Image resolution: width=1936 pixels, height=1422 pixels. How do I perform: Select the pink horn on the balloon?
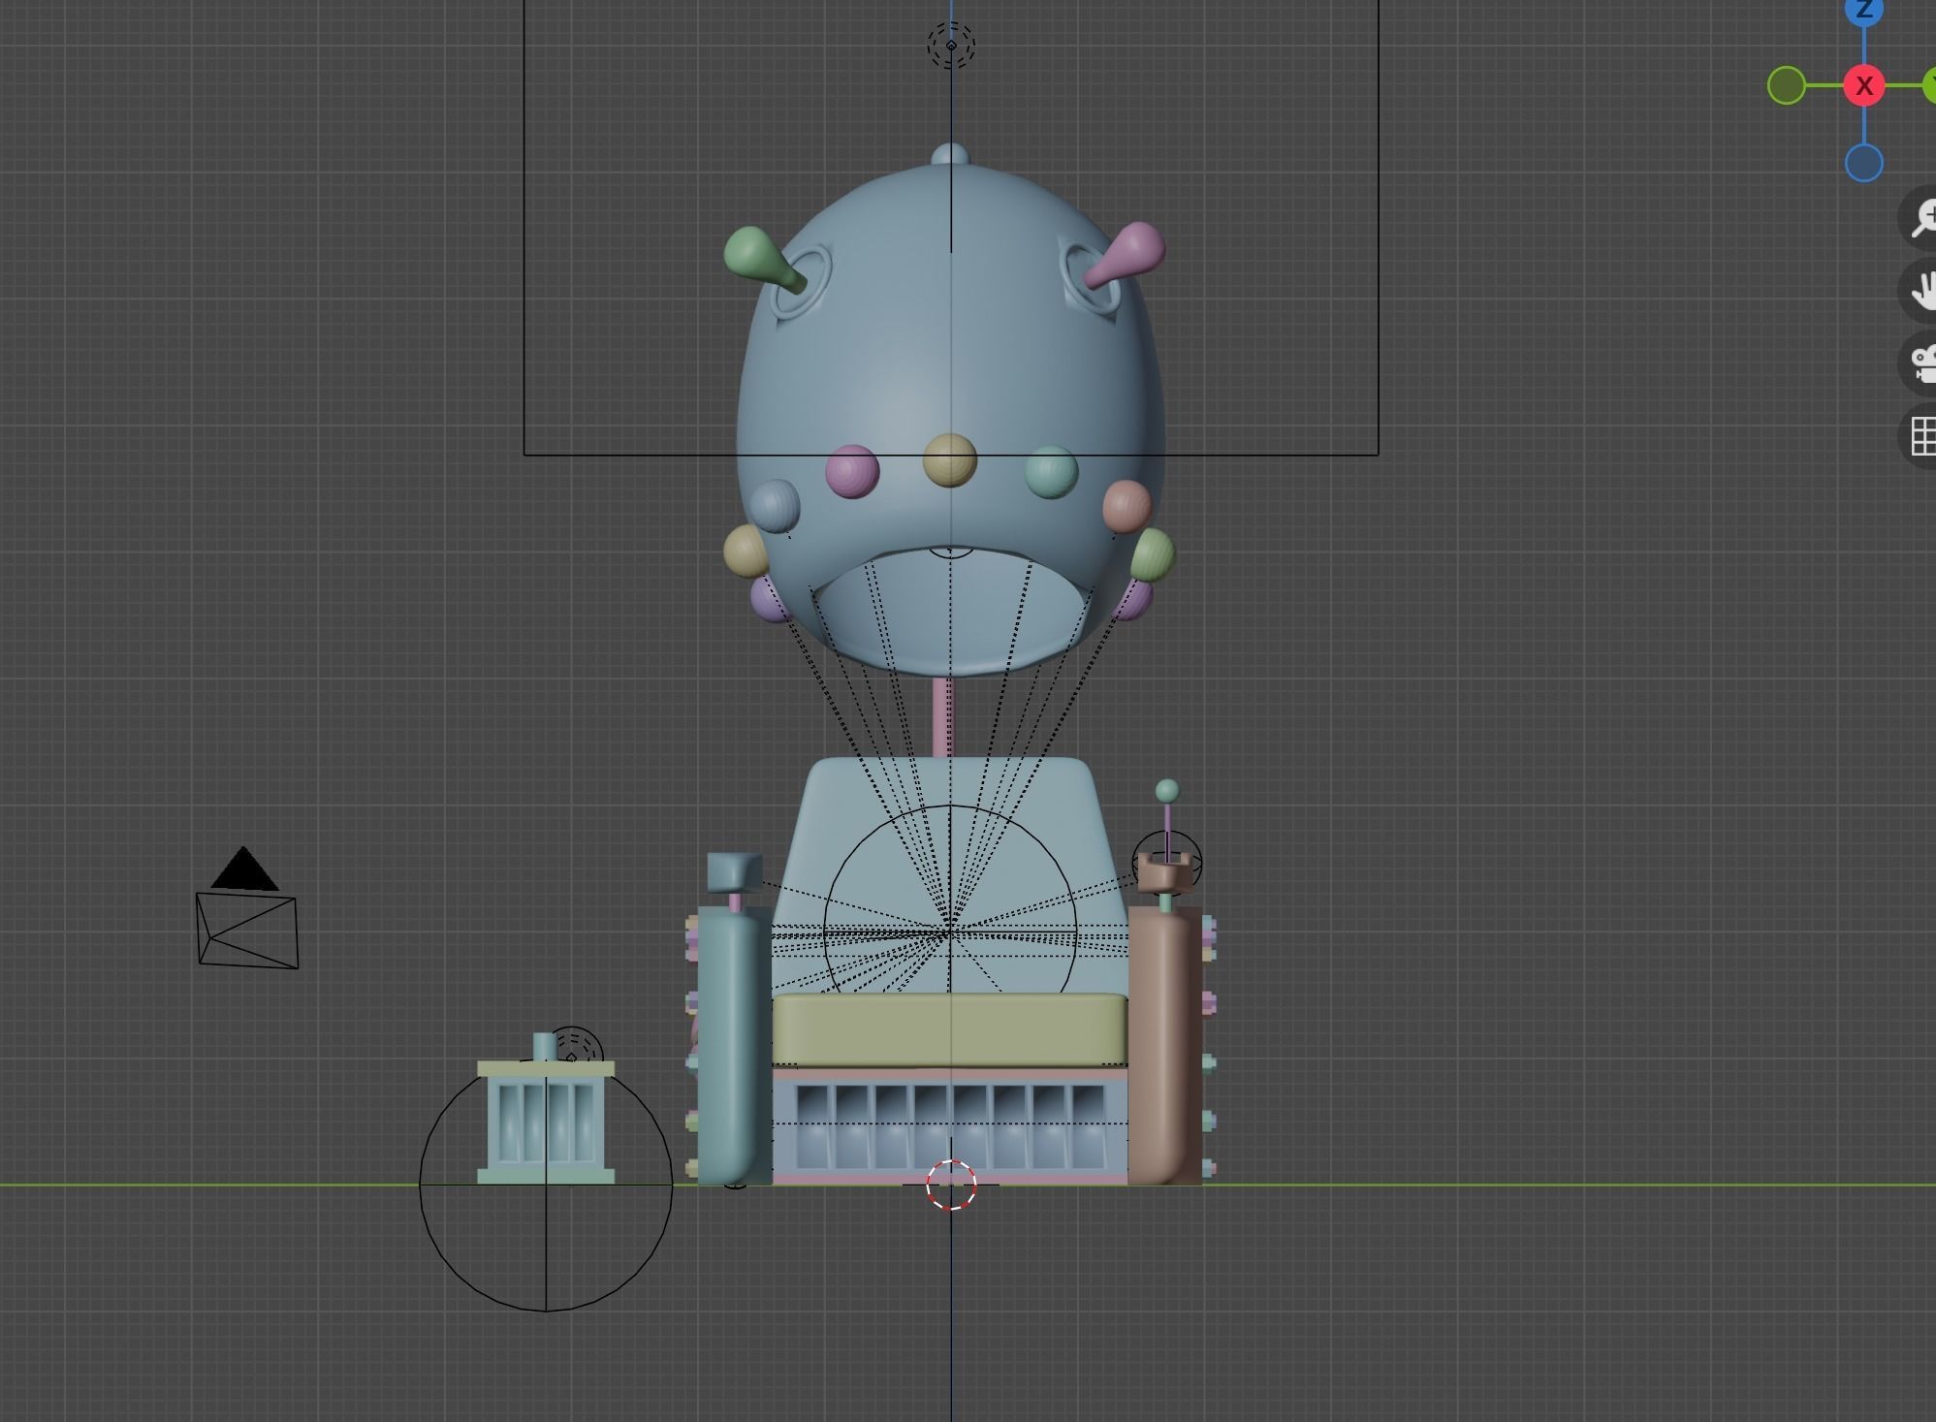tap(1126, 254)
